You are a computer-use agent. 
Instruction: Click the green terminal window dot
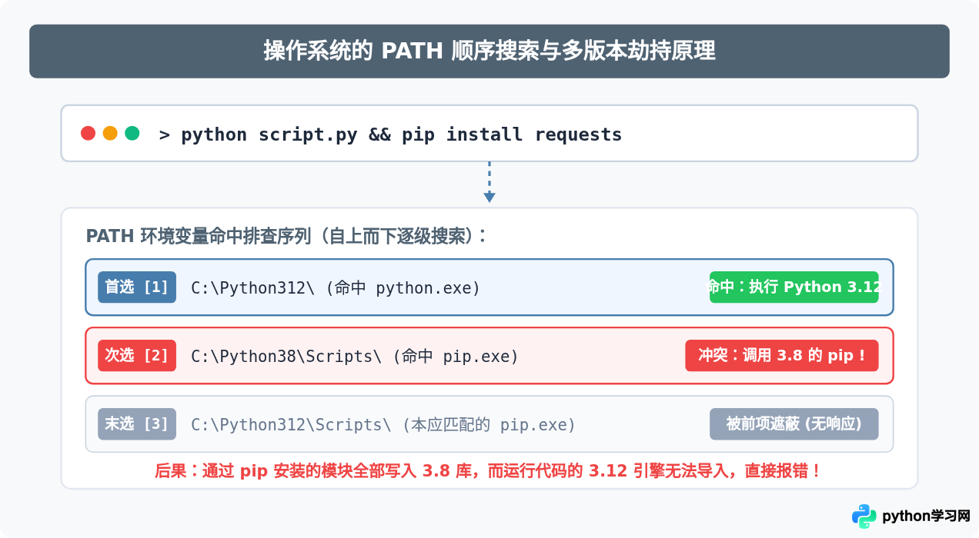pos(132,133)
